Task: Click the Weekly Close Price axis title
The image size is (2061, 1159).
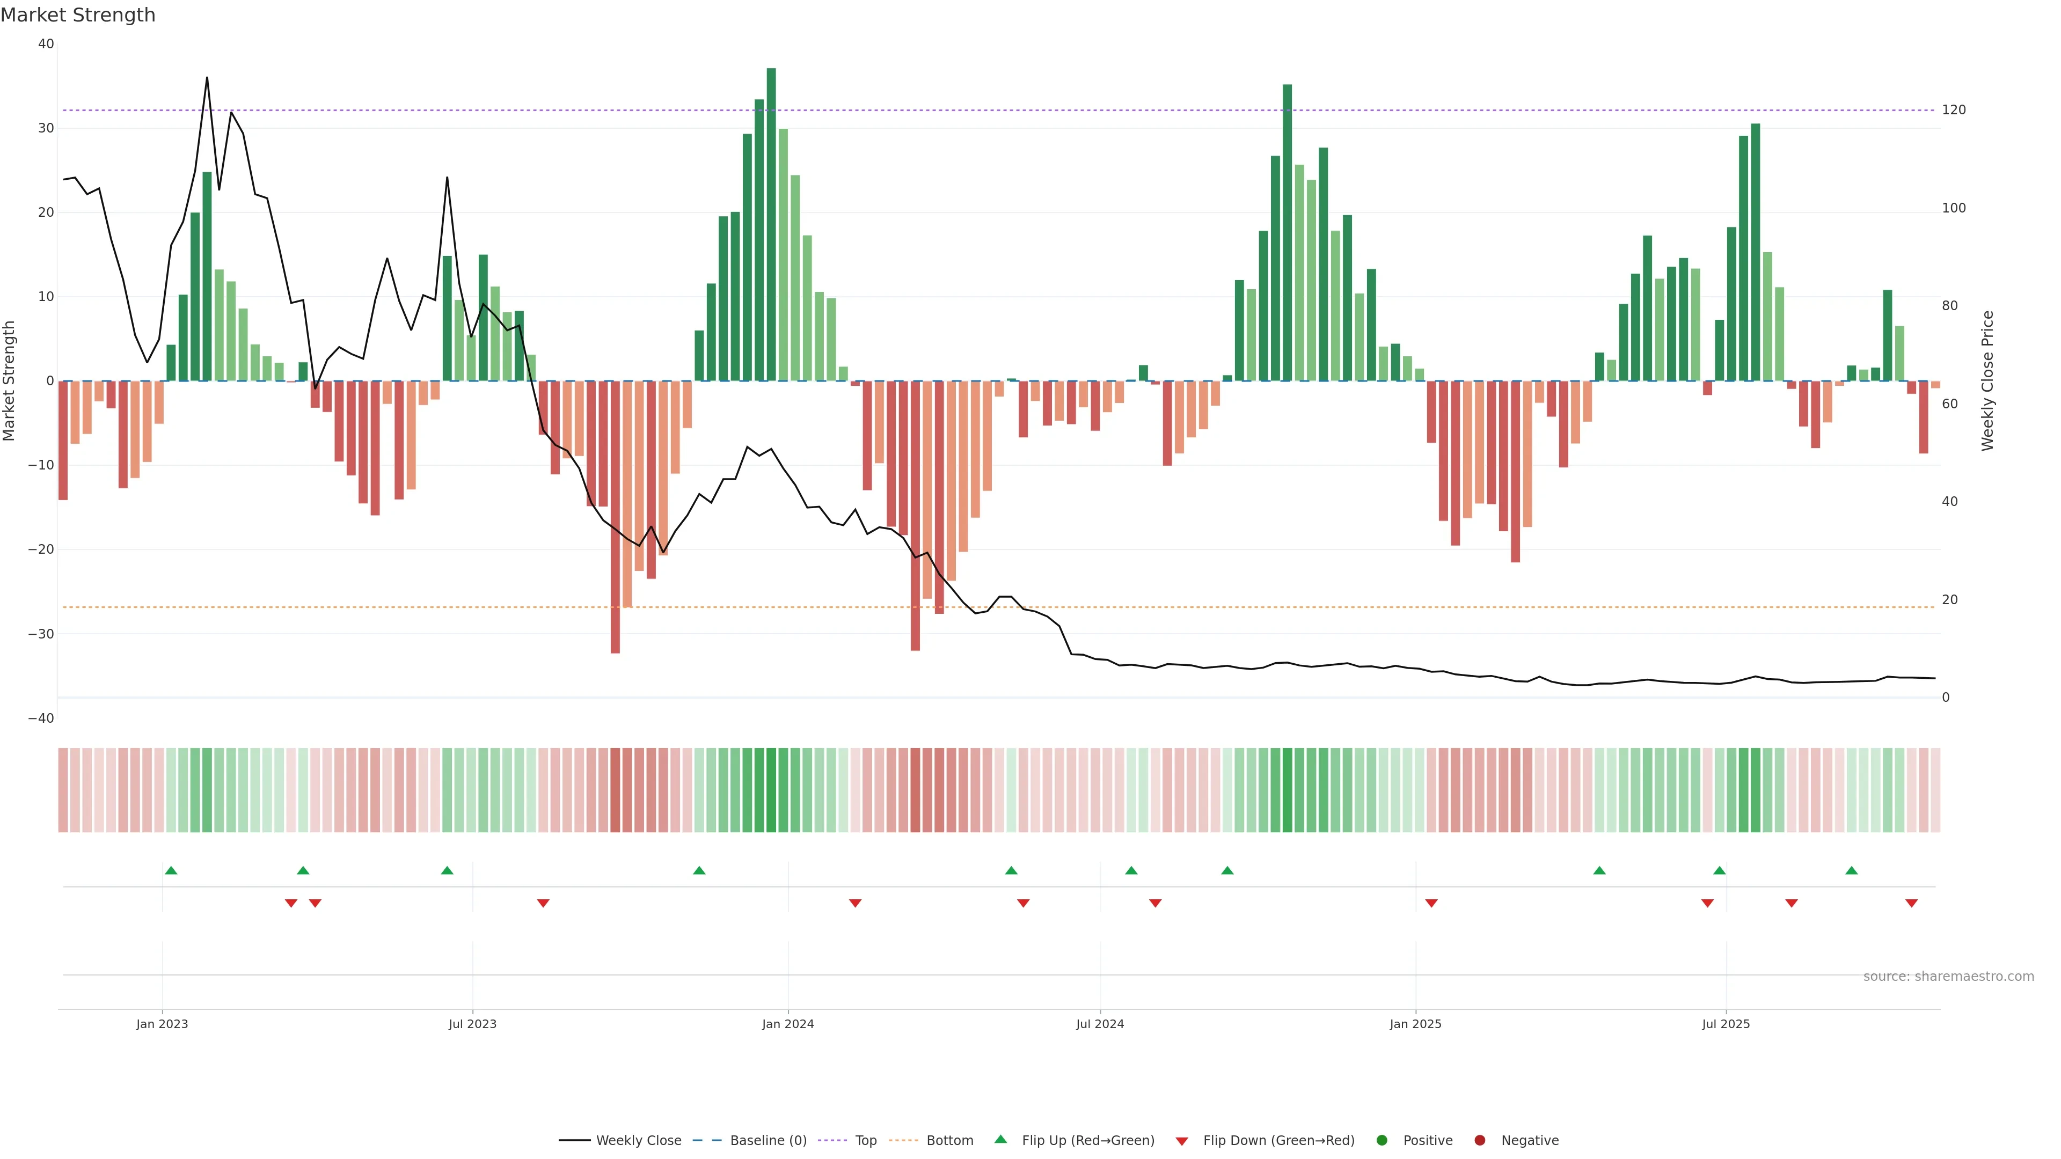Action: (x=1987, y=381)
